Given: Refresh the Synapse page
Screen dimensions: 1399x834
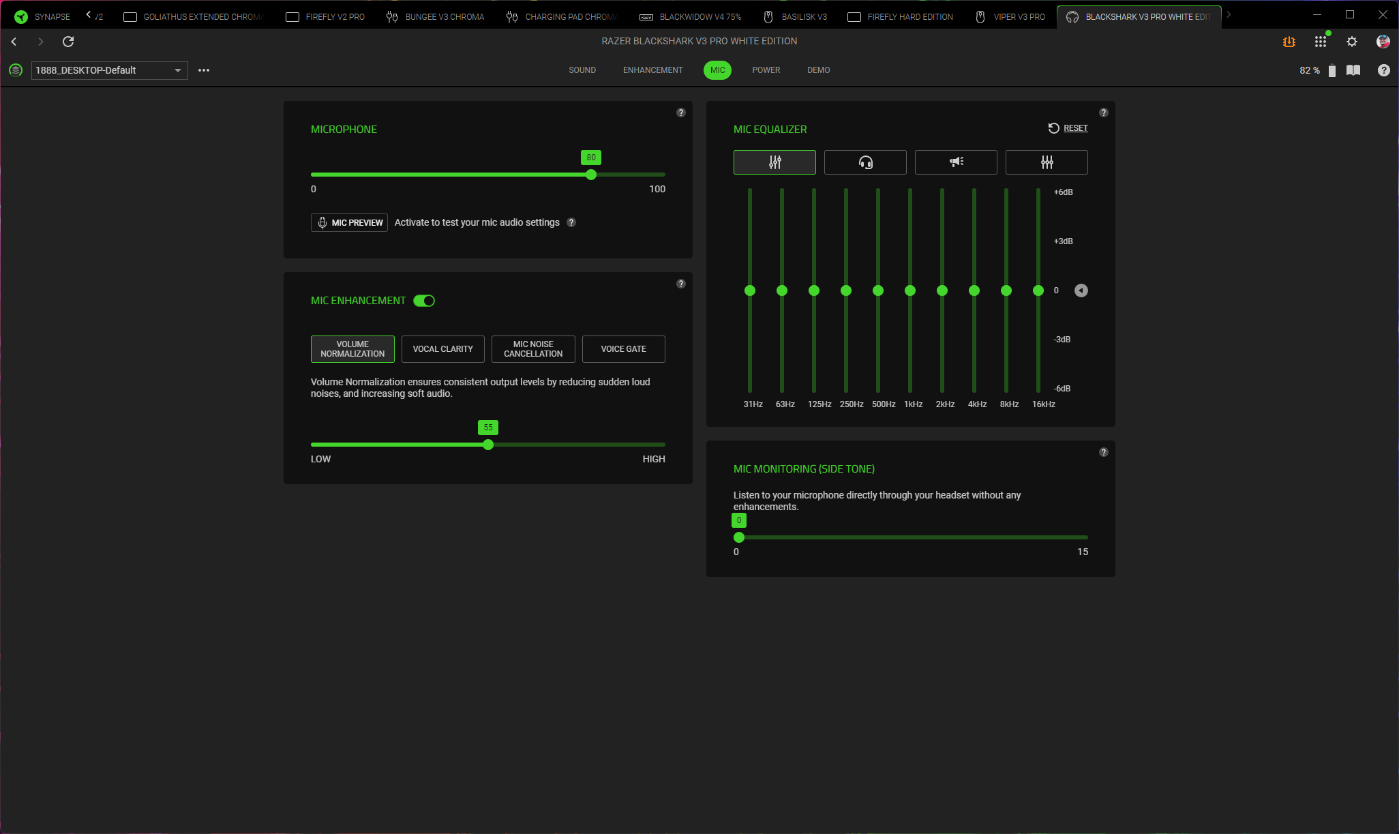Looking at the screenshot, I should [68, 42].
